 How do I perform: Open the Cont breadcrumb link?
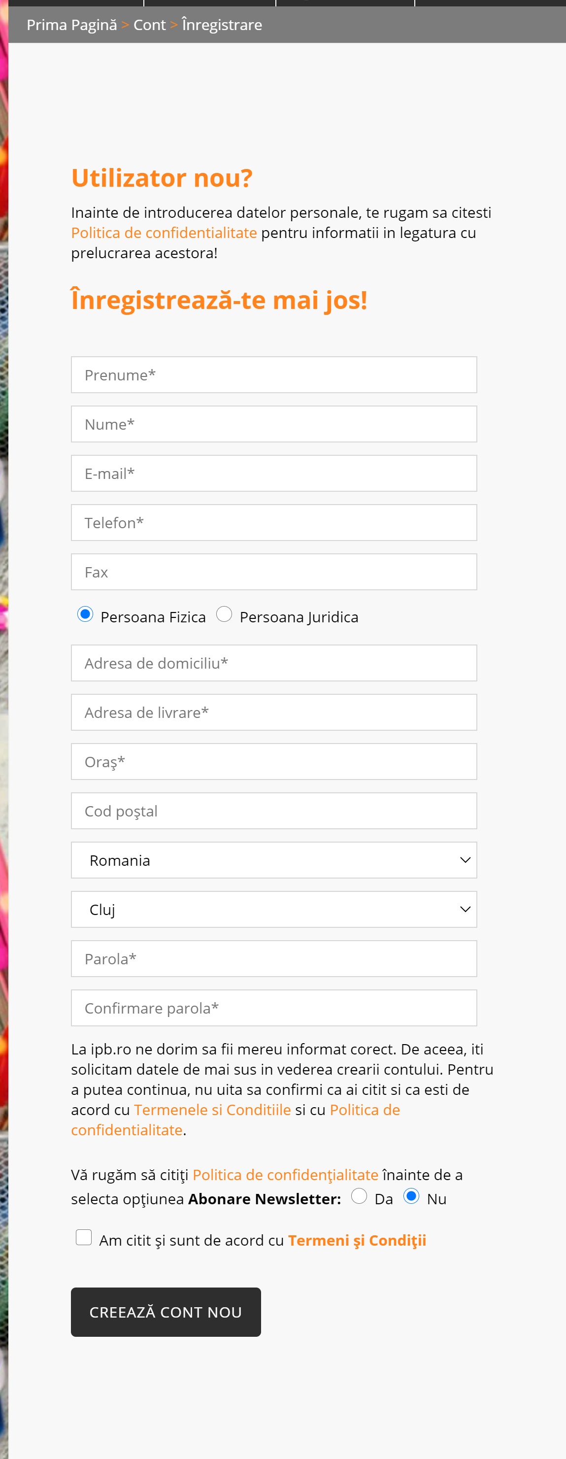tap(149, 25)
